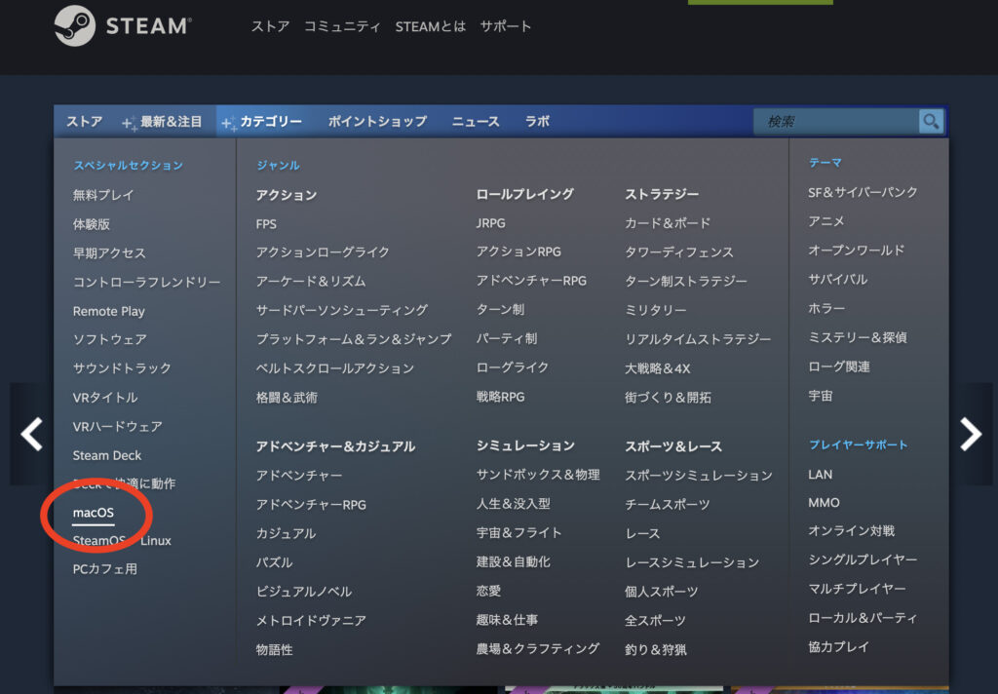Select SF&サイバーパンク theme
This screenshot has width=998, height=694.
[x=863, y=192]
